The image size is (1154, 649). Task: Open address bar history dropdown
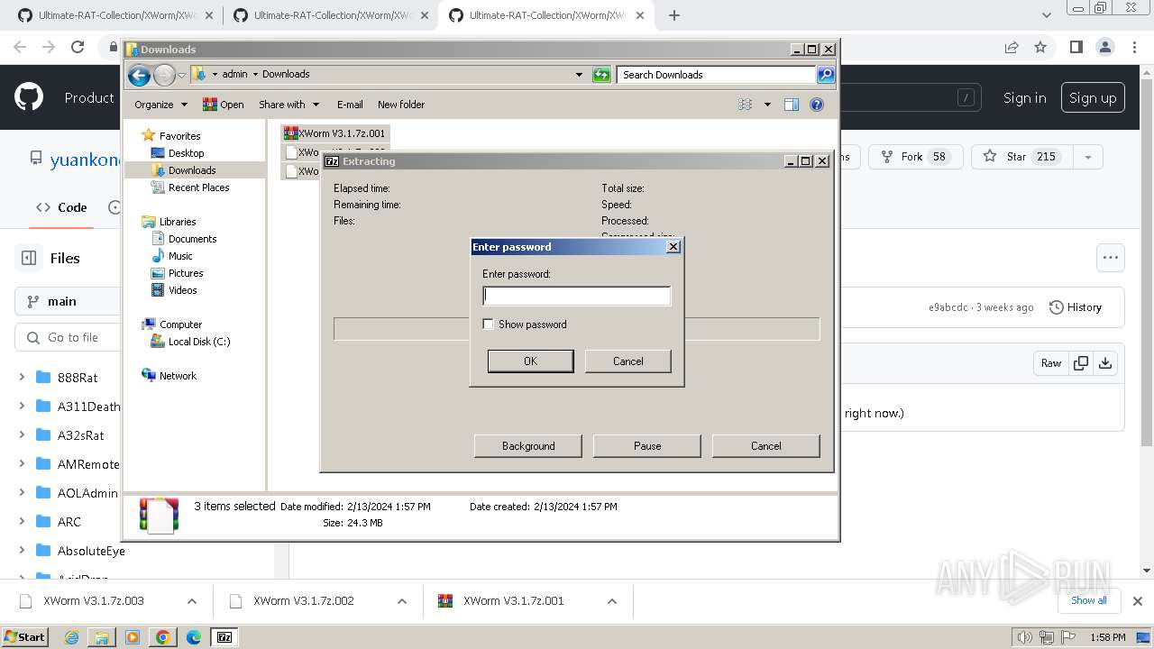point(579,75)
